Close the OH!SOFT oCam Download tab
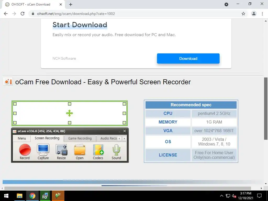Screen dimensions: 268x201 click(61, 4)
